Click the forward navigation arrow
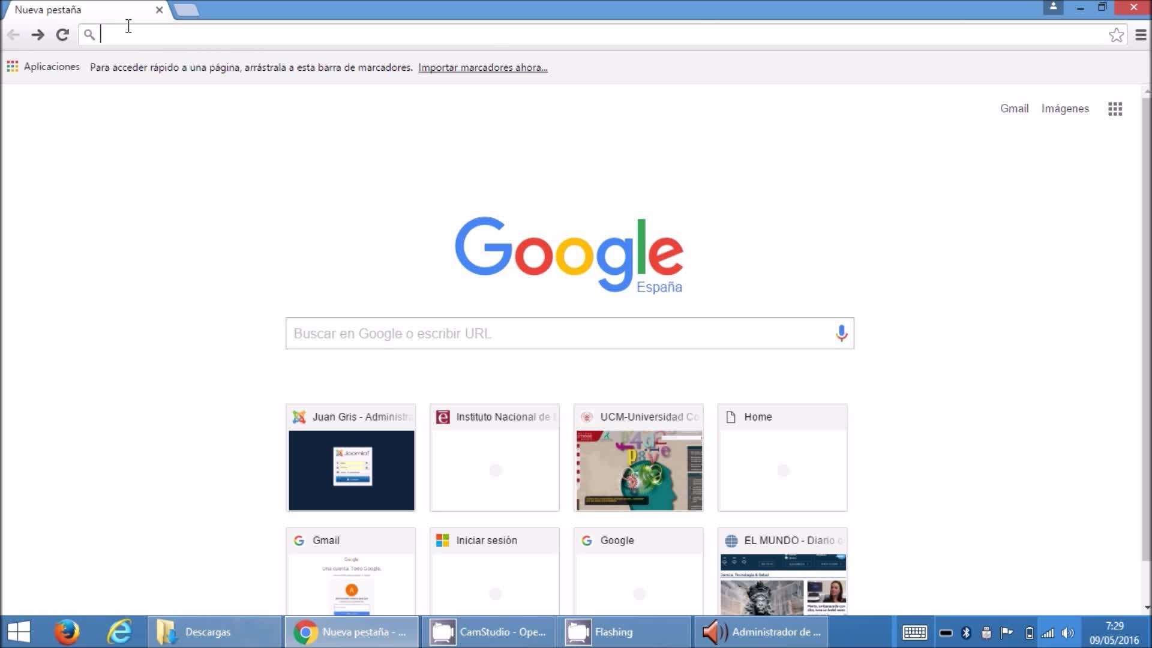The image size is (1152, 648). (38, 35)
